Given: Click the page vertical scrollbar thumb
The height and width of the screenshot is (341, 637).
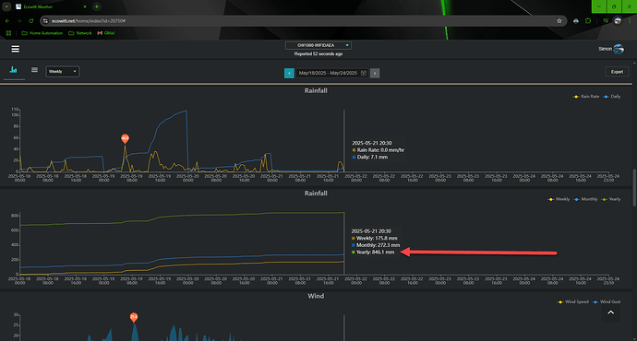Looking at the screenshot, I should (634, 187).
